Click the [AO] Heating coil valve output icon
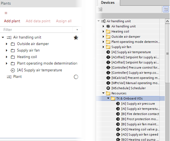 [x=118, y=129]
